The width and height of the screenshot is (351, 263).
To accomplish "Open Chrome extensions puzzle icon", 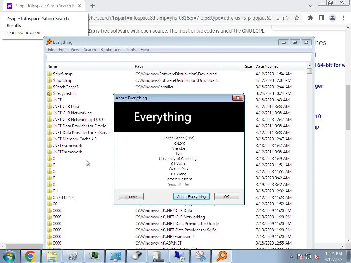I will click(311, 18).
